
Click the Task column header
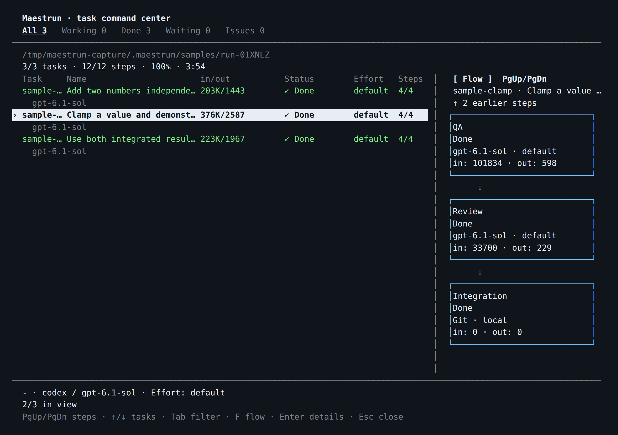(x=32, y=79)
